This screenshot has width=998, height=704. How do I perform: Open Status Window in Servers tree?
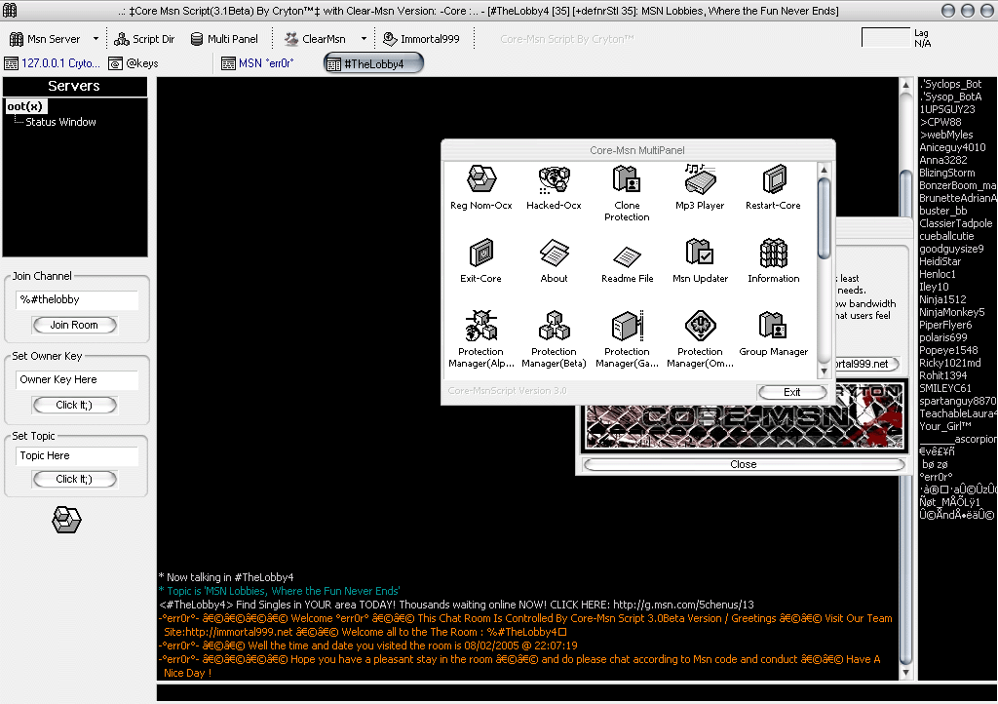click(x=60, y=122)
